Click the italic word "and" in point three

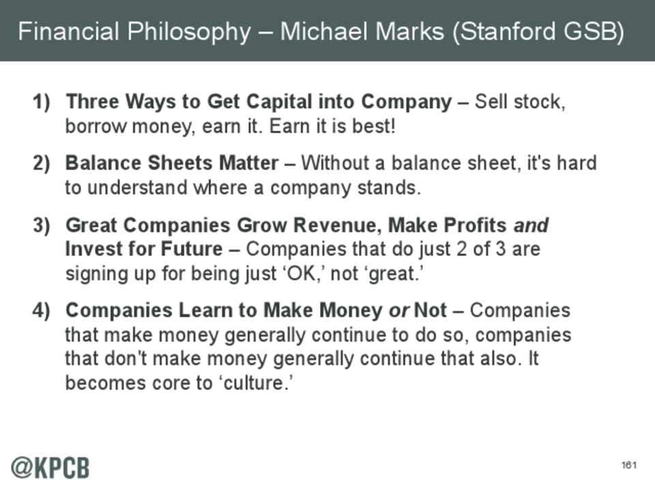tap(531, 225)
